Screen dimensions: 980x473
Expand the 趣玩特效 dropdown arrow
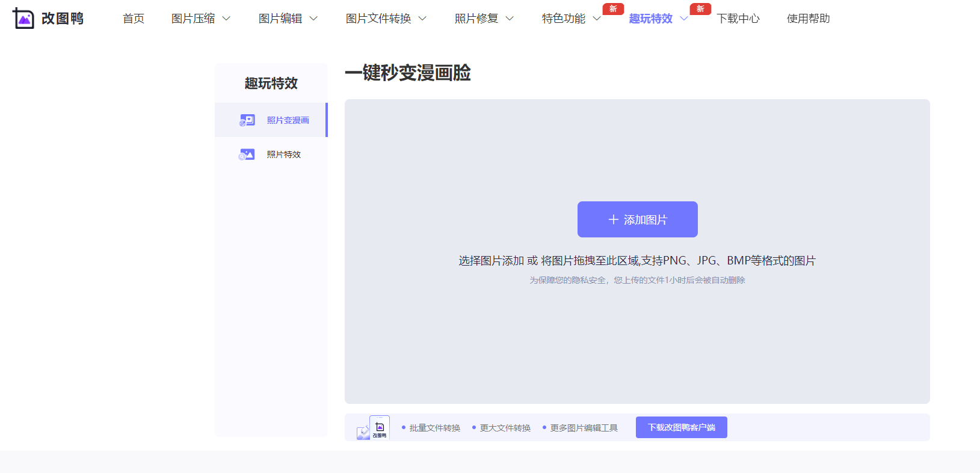pyautogui.click(x=684, y=19)
